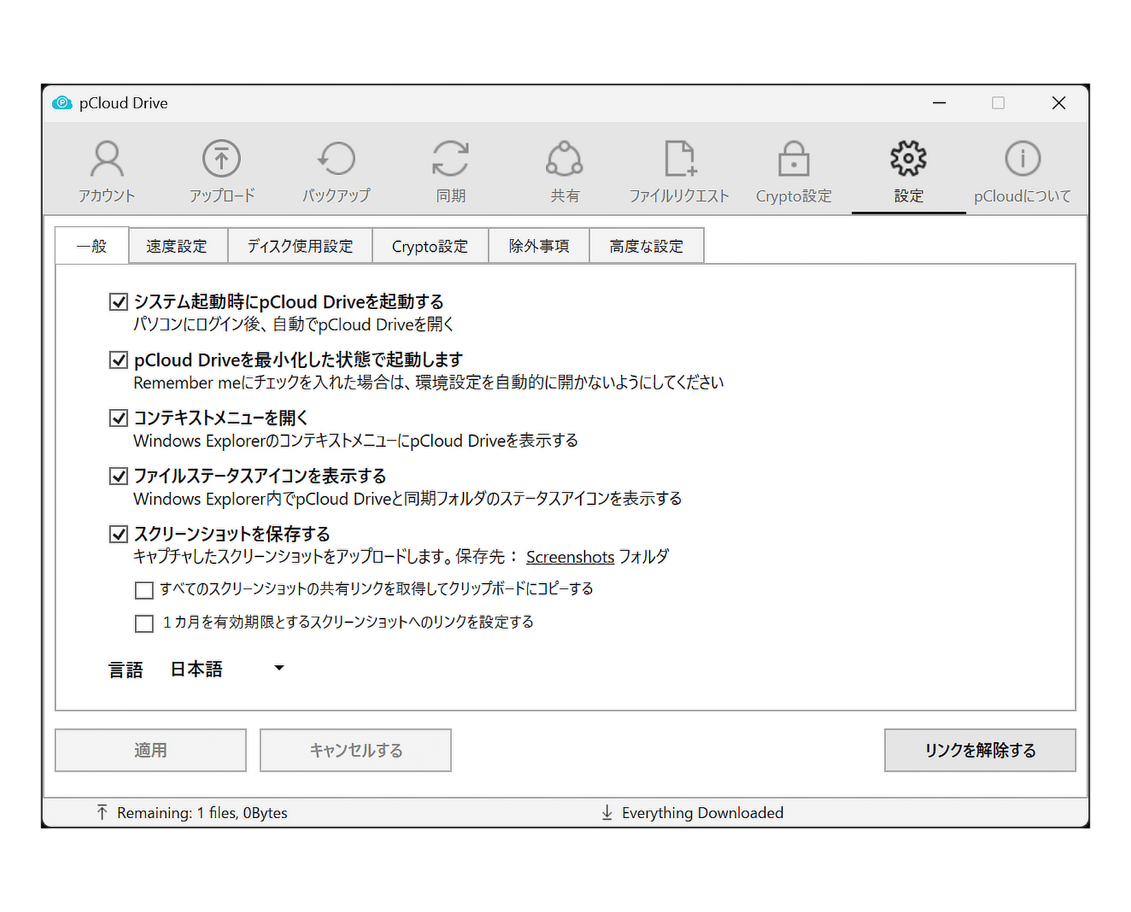
Task: Close the pCloud Drive window
Action: [1058, 103]
